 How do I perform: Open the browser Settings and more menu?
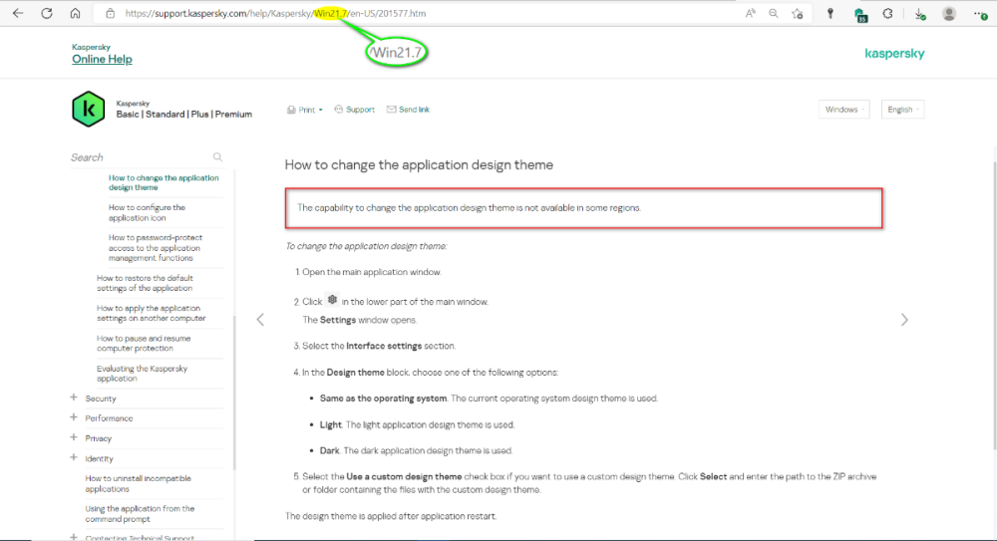click(980, 14)
